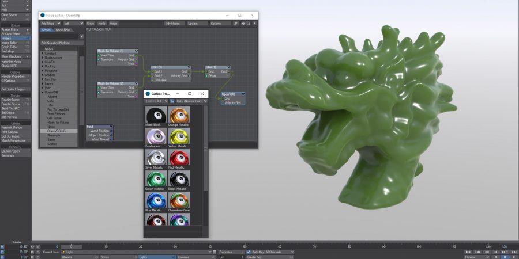Click frame 20 on the timeline slider
This screenshot has width=519, height=259.
(141, 246)
